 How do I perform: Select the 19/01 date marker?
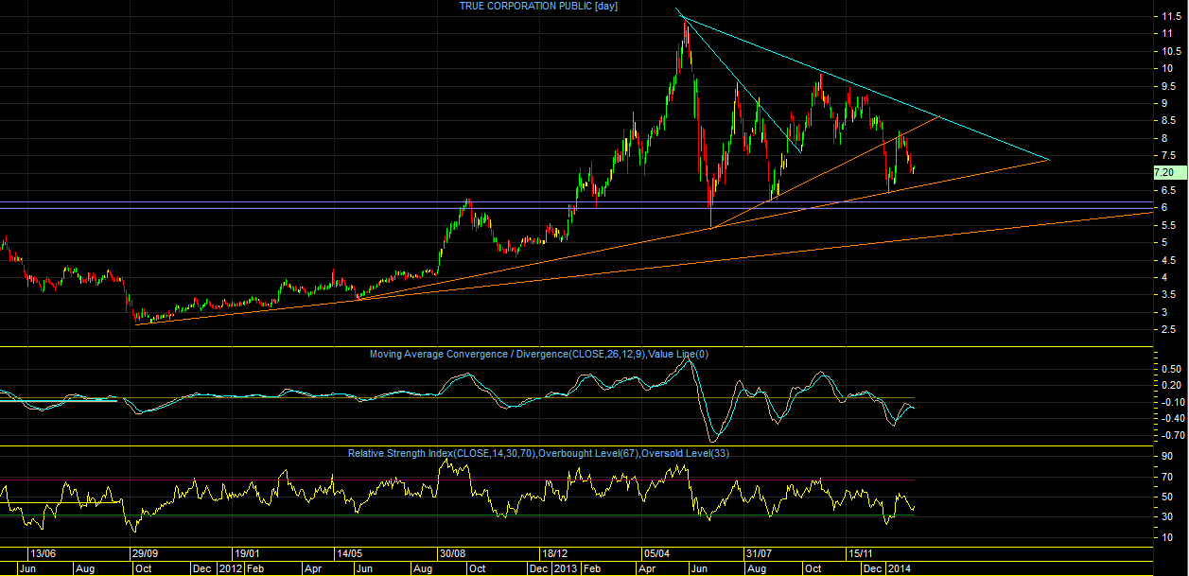click(x=247, y=553)
